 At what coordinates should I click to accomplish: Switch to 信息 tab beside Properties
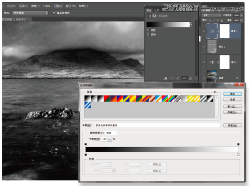pyautogui.click(x=156, y=10)
